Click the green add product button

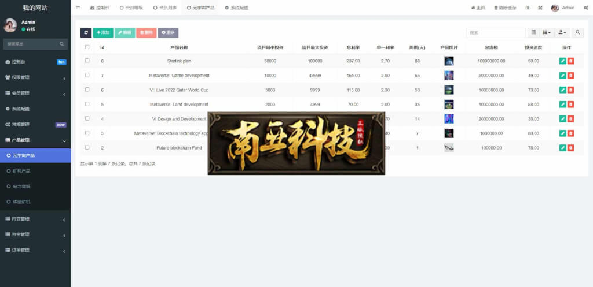(103, 33)
